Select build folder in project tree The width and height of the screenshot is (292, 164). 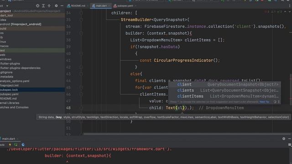32,28
